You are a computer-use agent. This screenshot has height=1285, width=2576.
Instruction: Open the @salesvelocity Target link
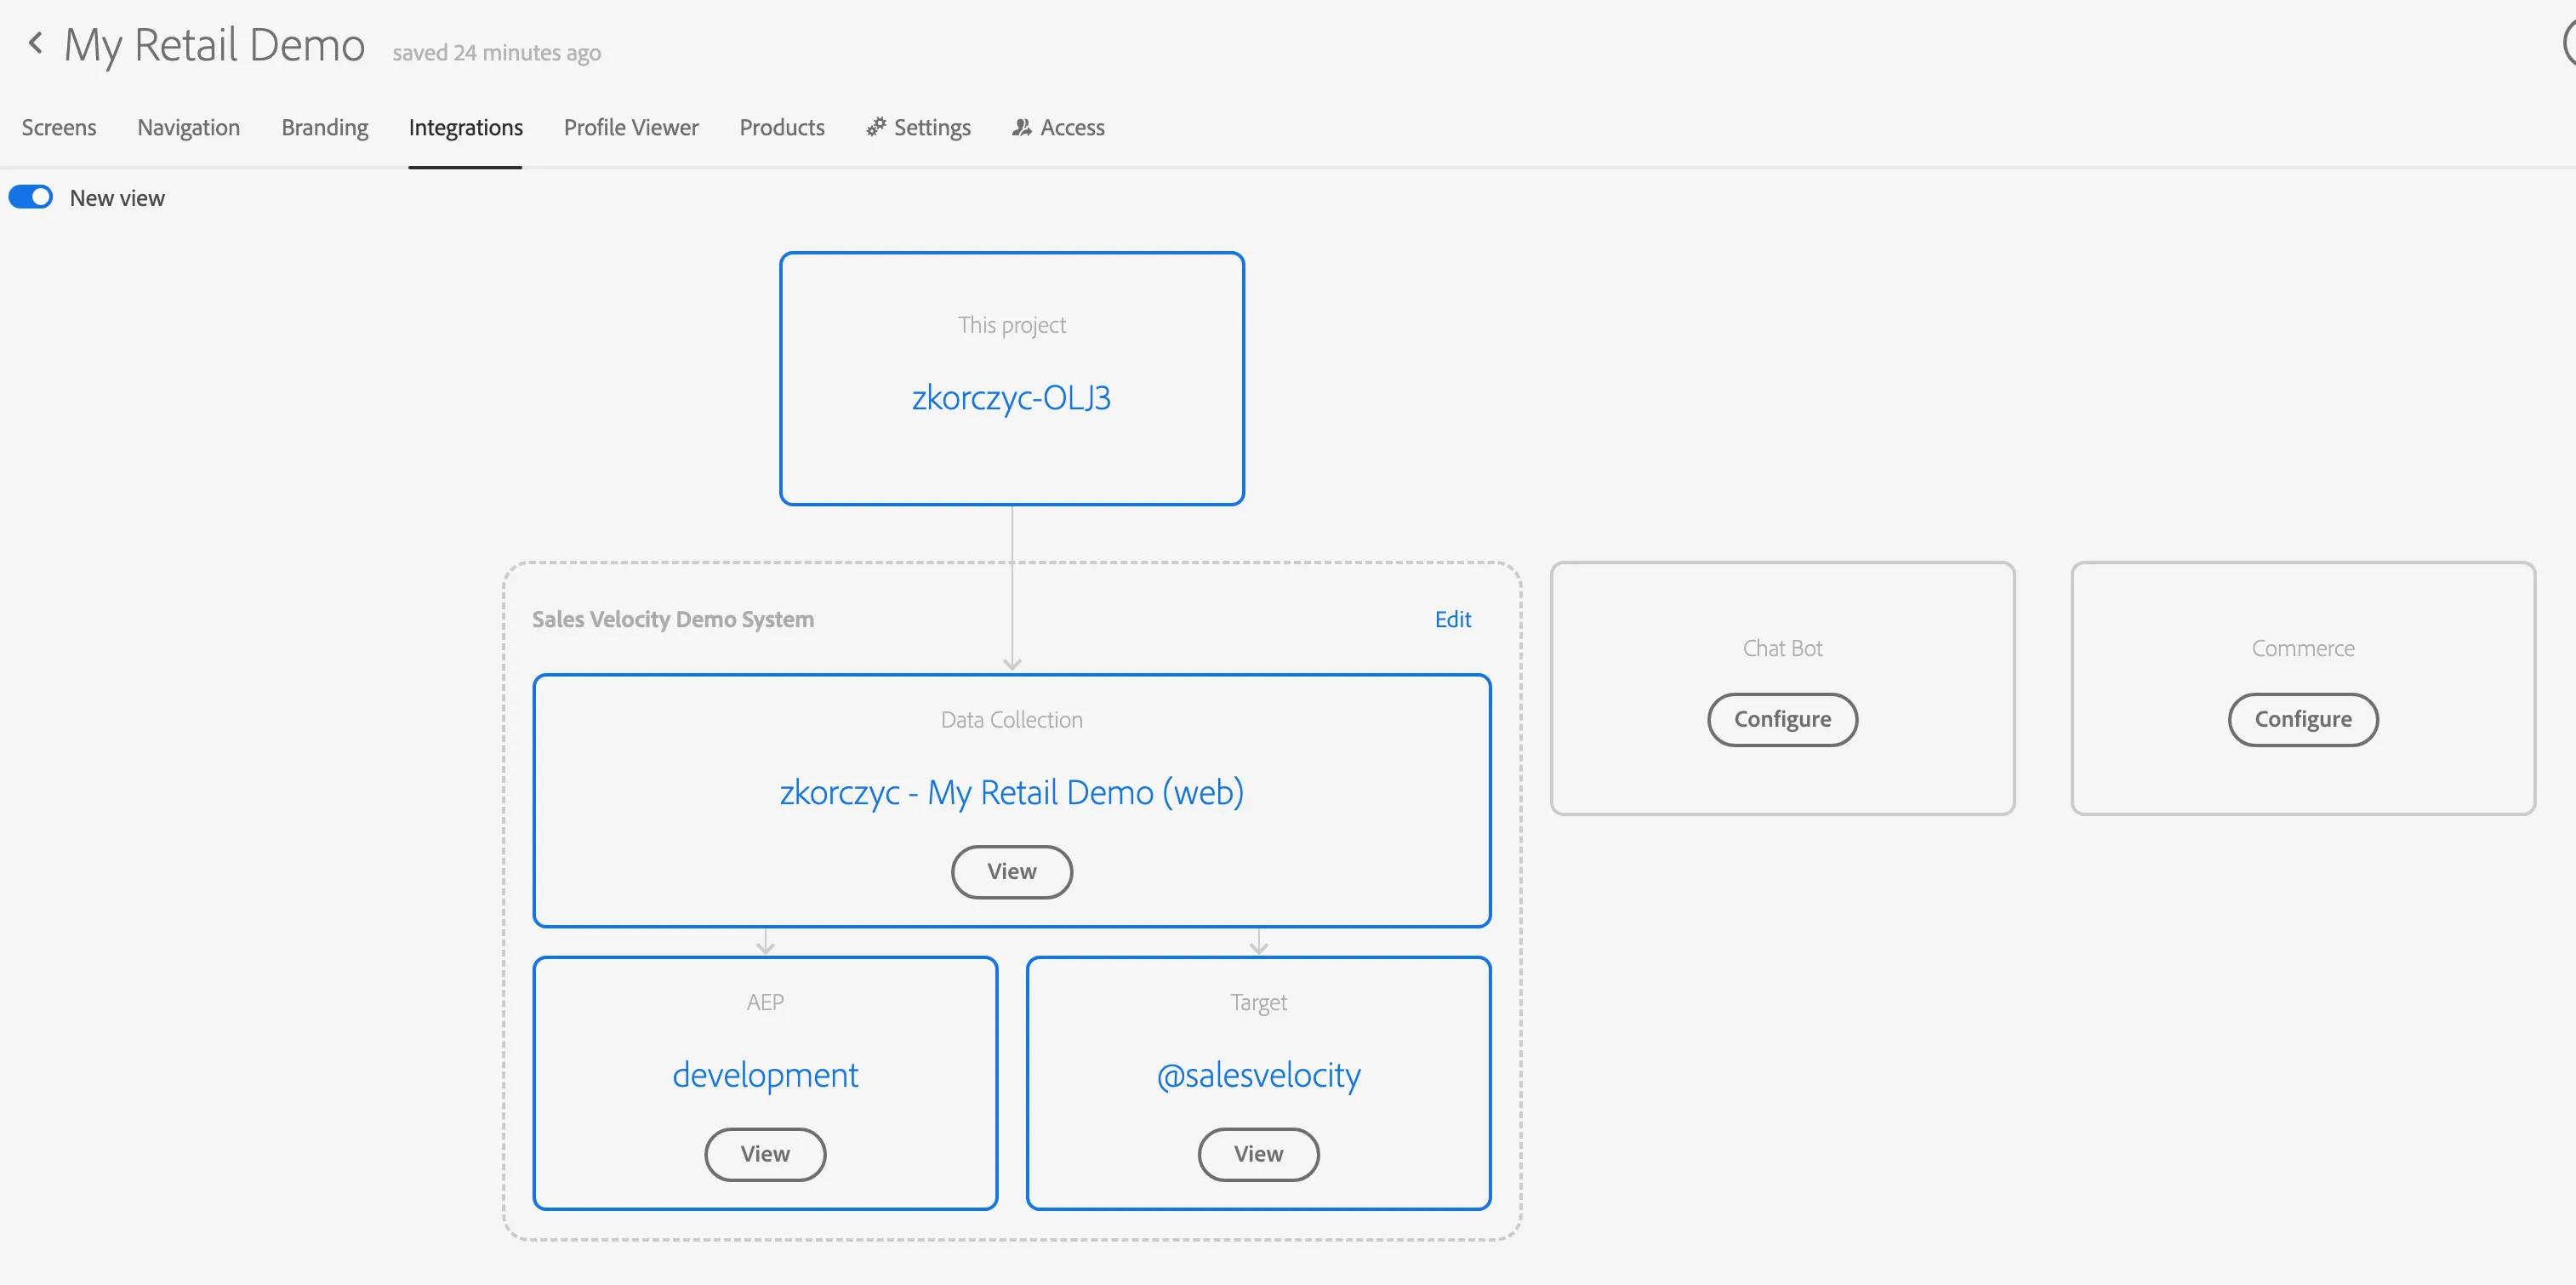click(x=1258, y=1075)
